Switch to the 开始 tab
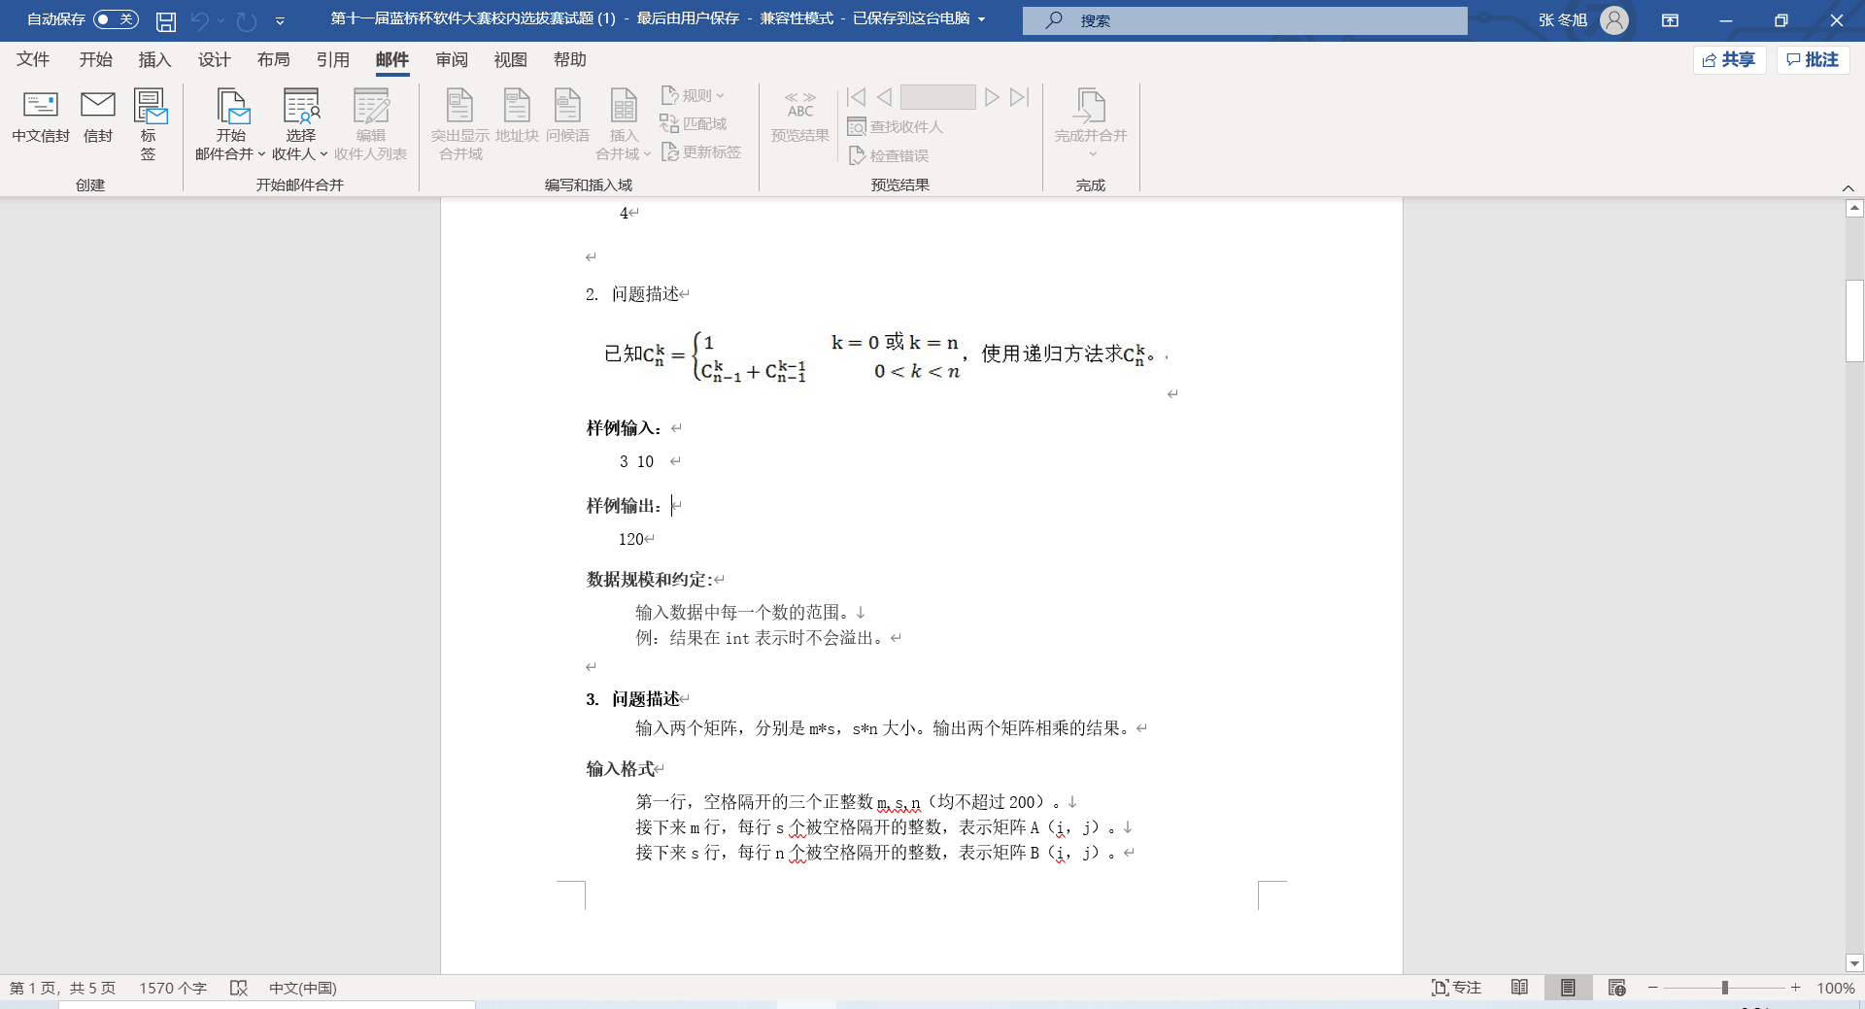The width and height of the screenshot is (1865, 1009). point(95,59)
